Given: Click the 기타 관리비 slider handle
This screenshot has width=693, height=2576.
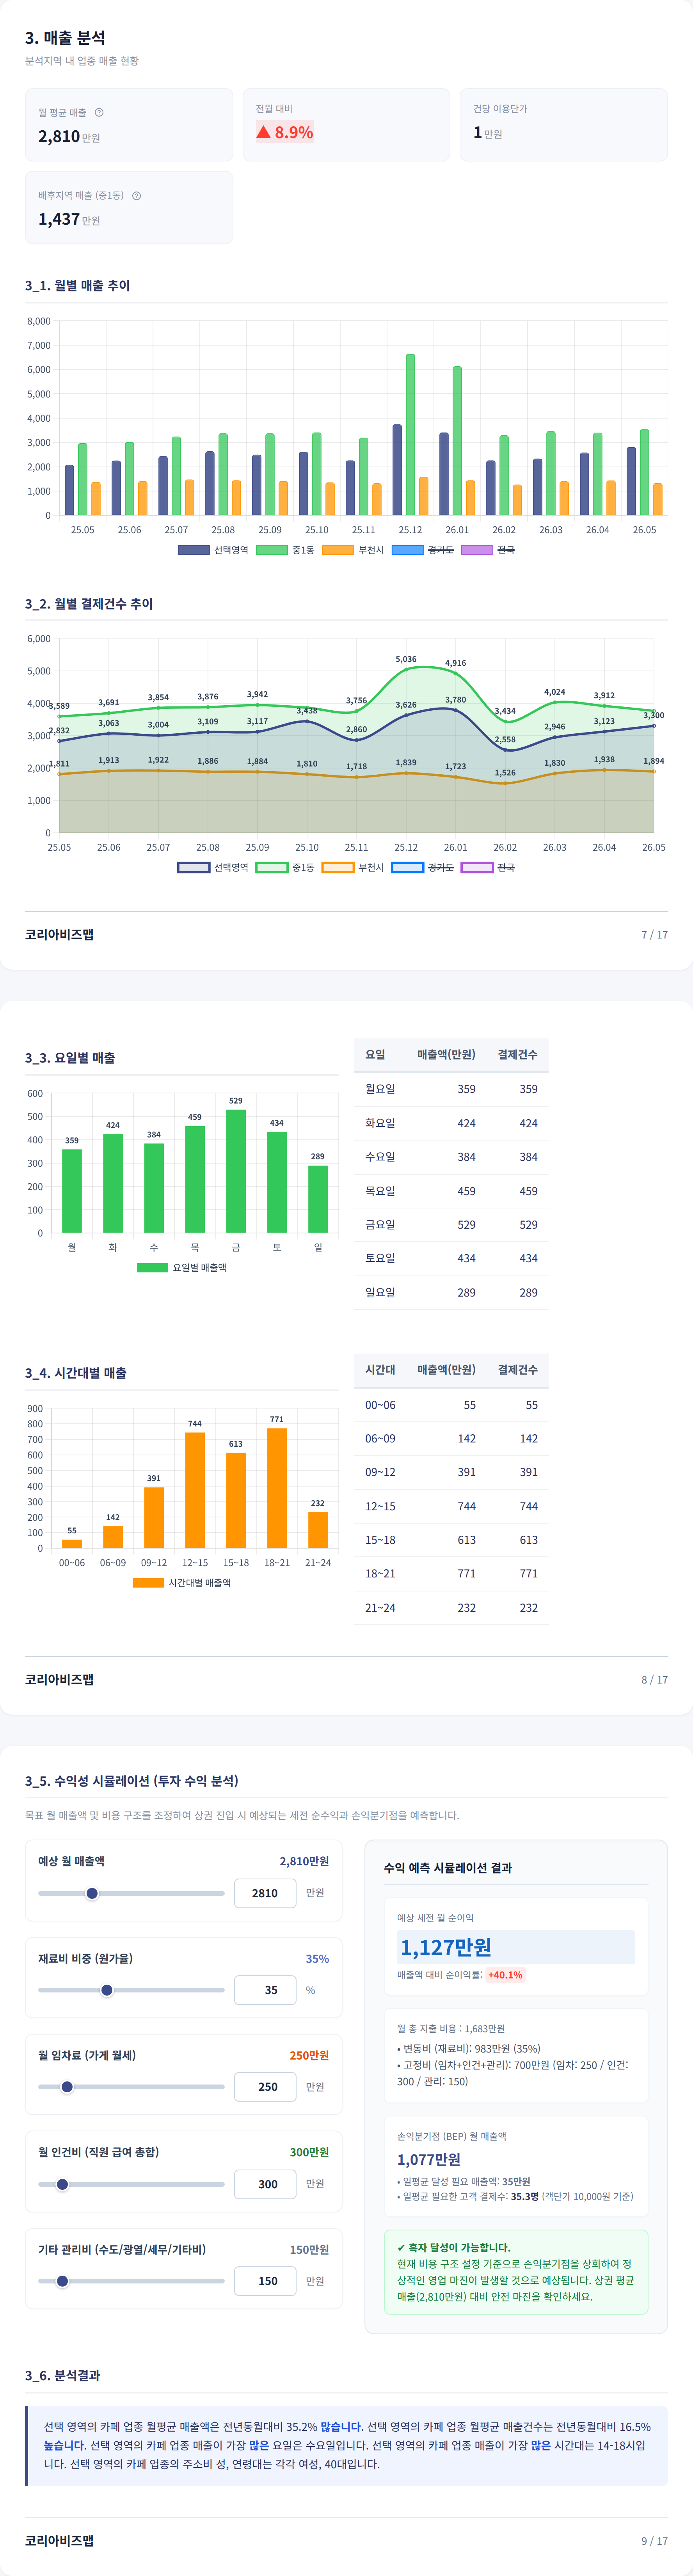Looking at the screenshot, I should [x=62, y=2281].
